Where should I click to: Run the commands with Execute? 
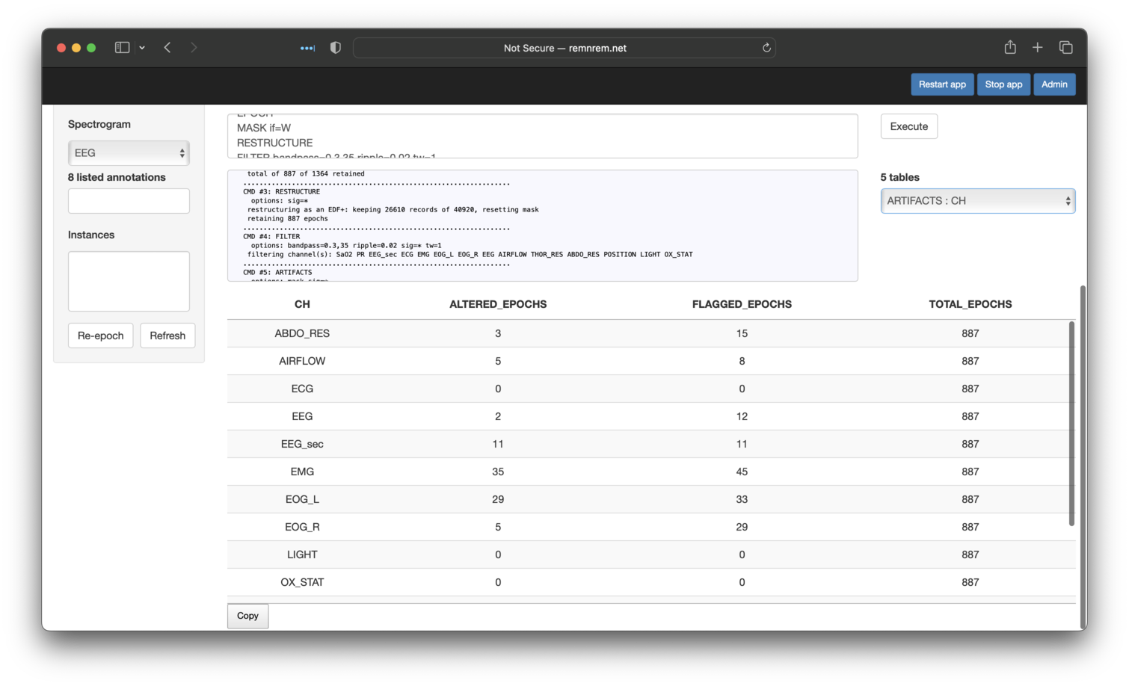click(908, 126)
